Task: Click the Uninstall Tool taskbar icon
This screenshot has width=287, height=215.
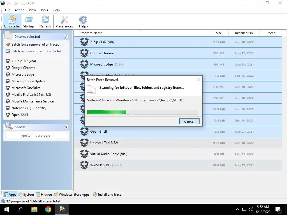Action: pyautogui.click(x=62, y=209)
